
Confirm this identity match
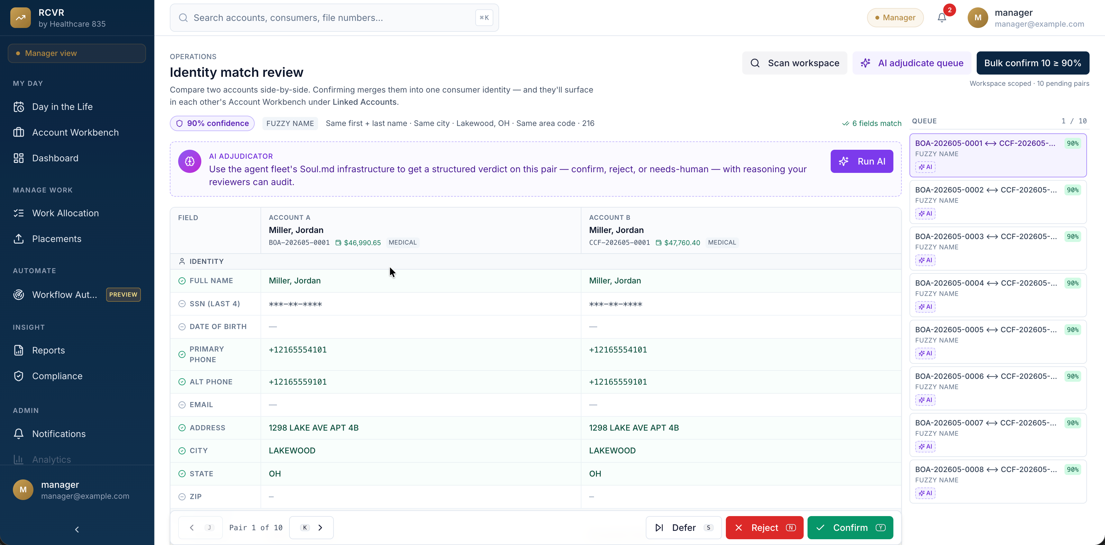(x=850, y=527)
